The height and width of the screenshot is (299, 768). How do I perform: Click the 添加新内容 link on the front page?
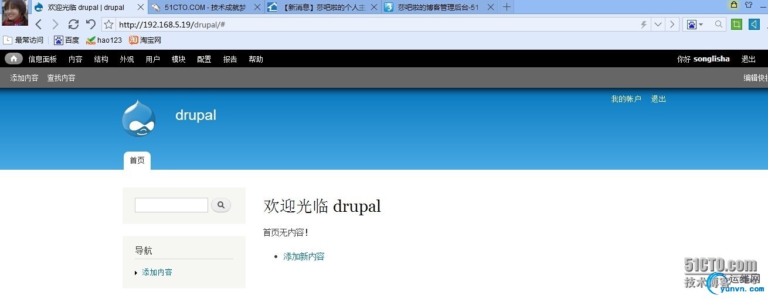tap(304, 256)
